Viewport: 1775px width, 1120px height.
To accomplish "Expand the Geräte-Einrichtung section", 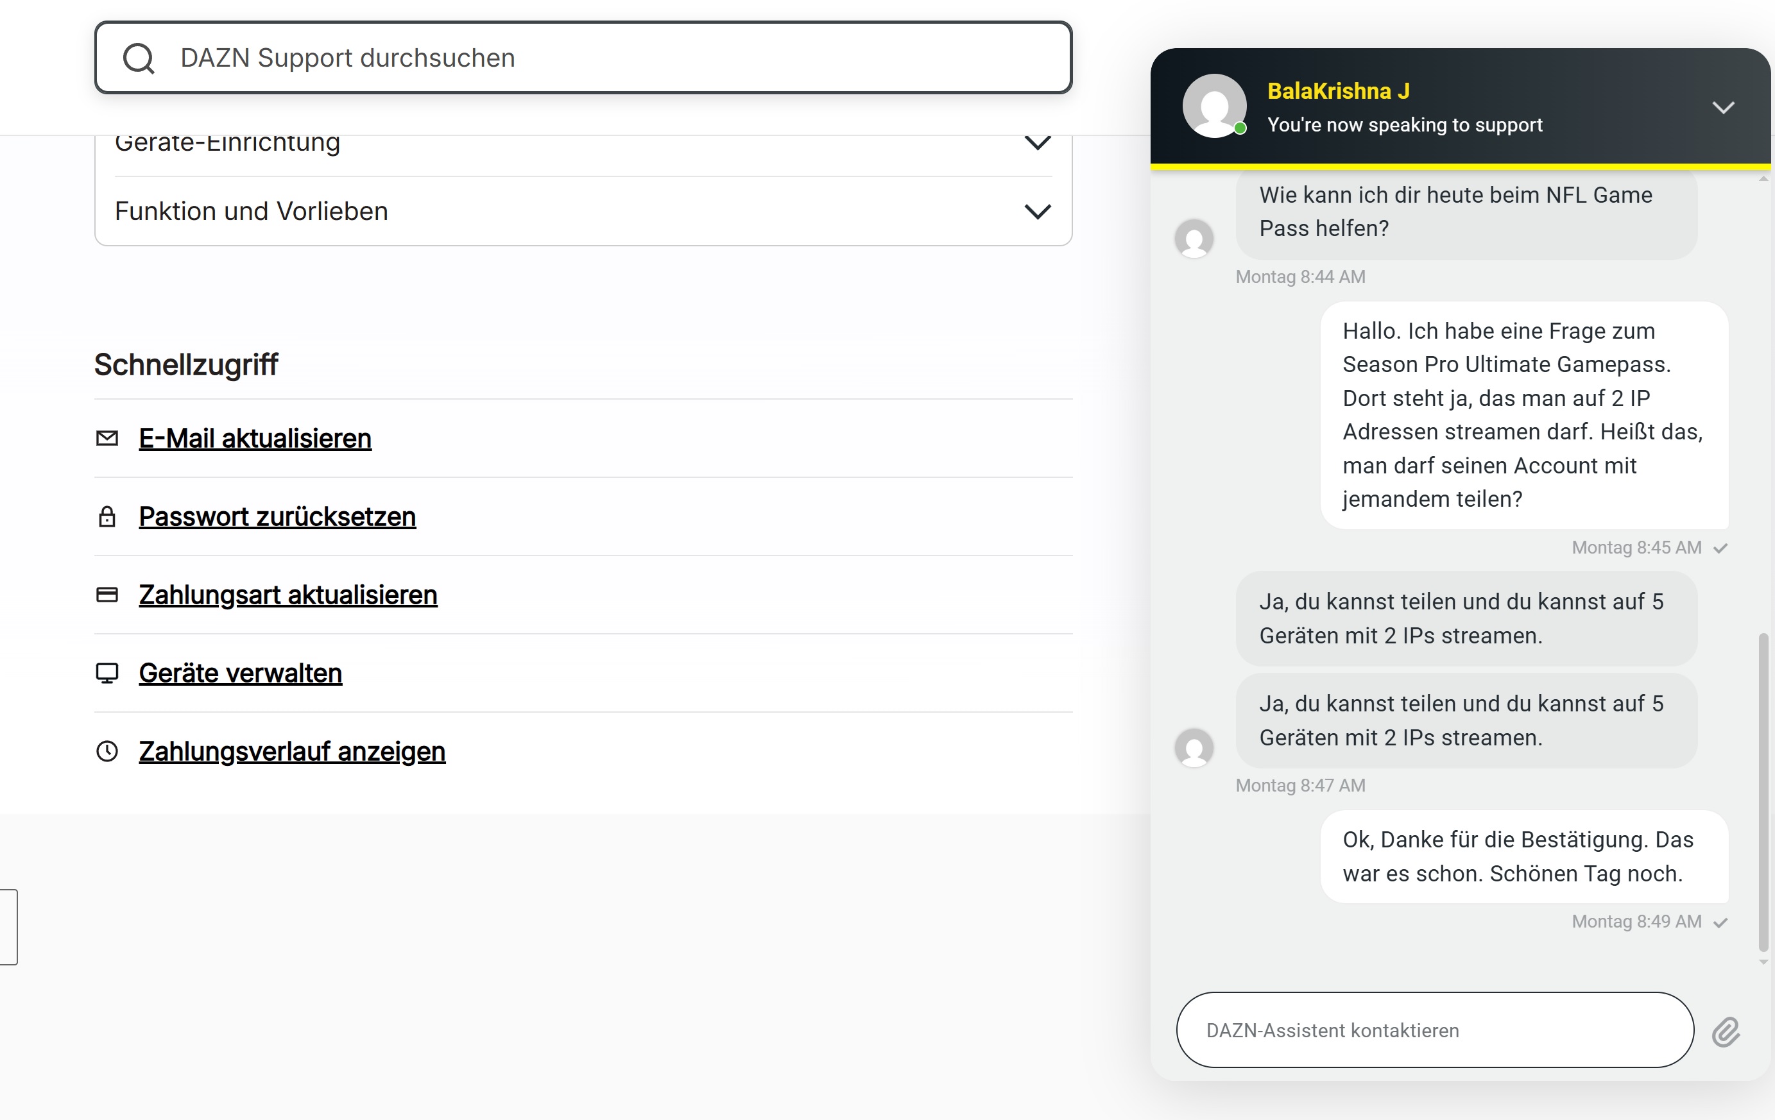I will (x=1037, y=143).
